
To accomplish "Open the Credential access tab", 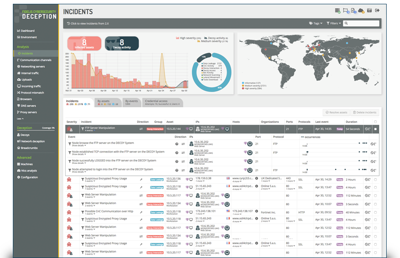I will [162, 102].
